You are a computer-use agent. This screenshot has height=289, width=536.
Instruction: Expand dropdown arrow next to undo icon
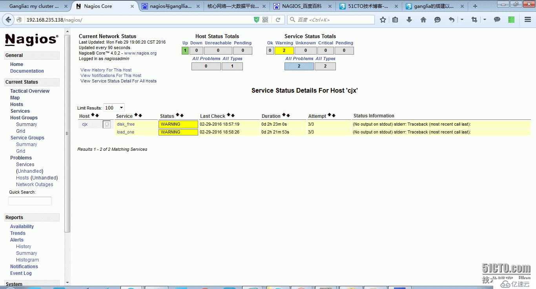(462, 20)
